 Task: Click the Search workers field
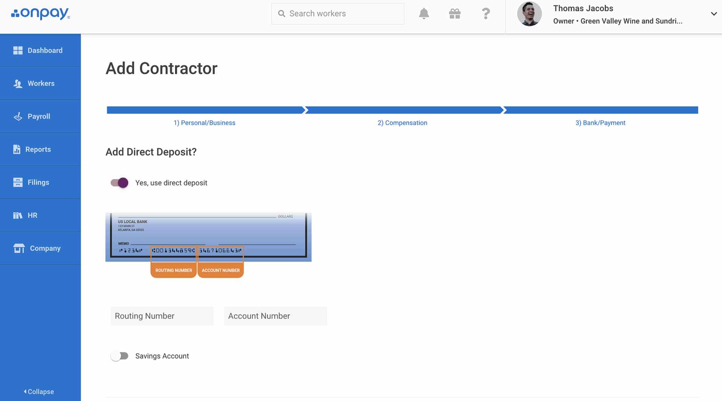click(x=338, y=14)
